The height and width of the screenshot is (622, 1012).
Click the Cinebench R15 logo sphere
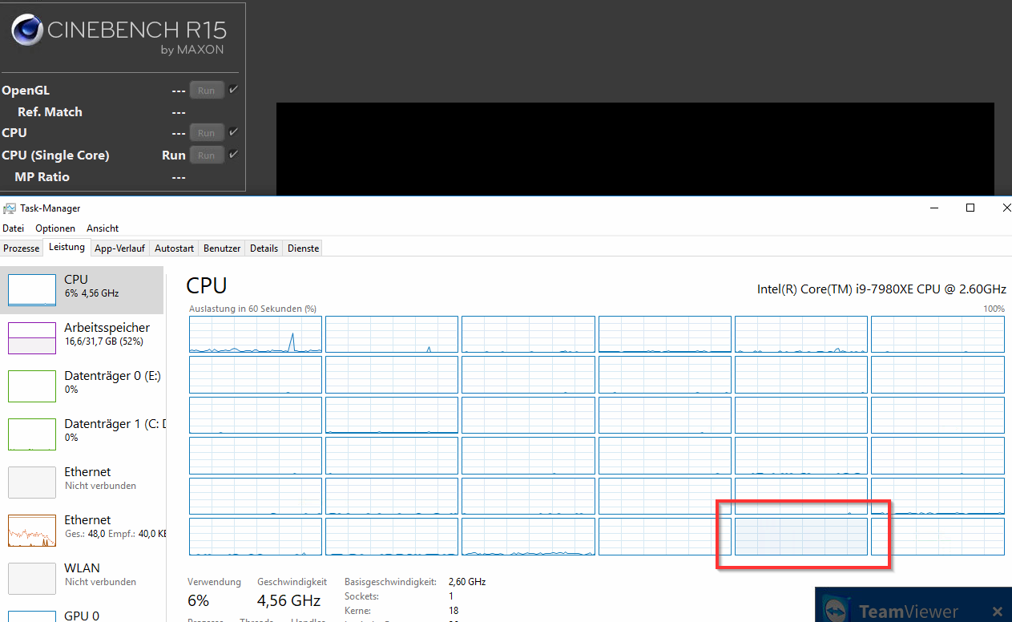click(27, 30)
